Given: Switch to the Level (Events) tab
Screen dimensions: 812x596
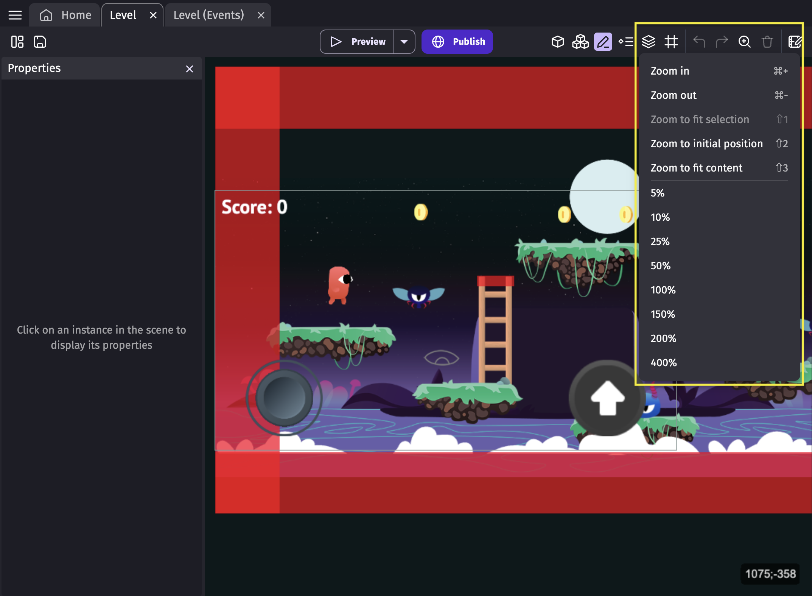Looking at the screenshot, I should [208, 15].
